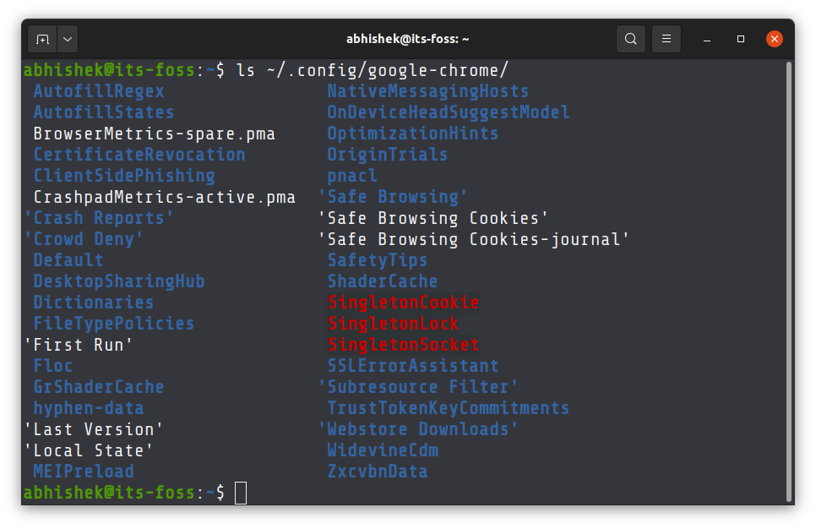
Task: Expand the new tab dropdown chevron
Action: click(x=67, y=38)
